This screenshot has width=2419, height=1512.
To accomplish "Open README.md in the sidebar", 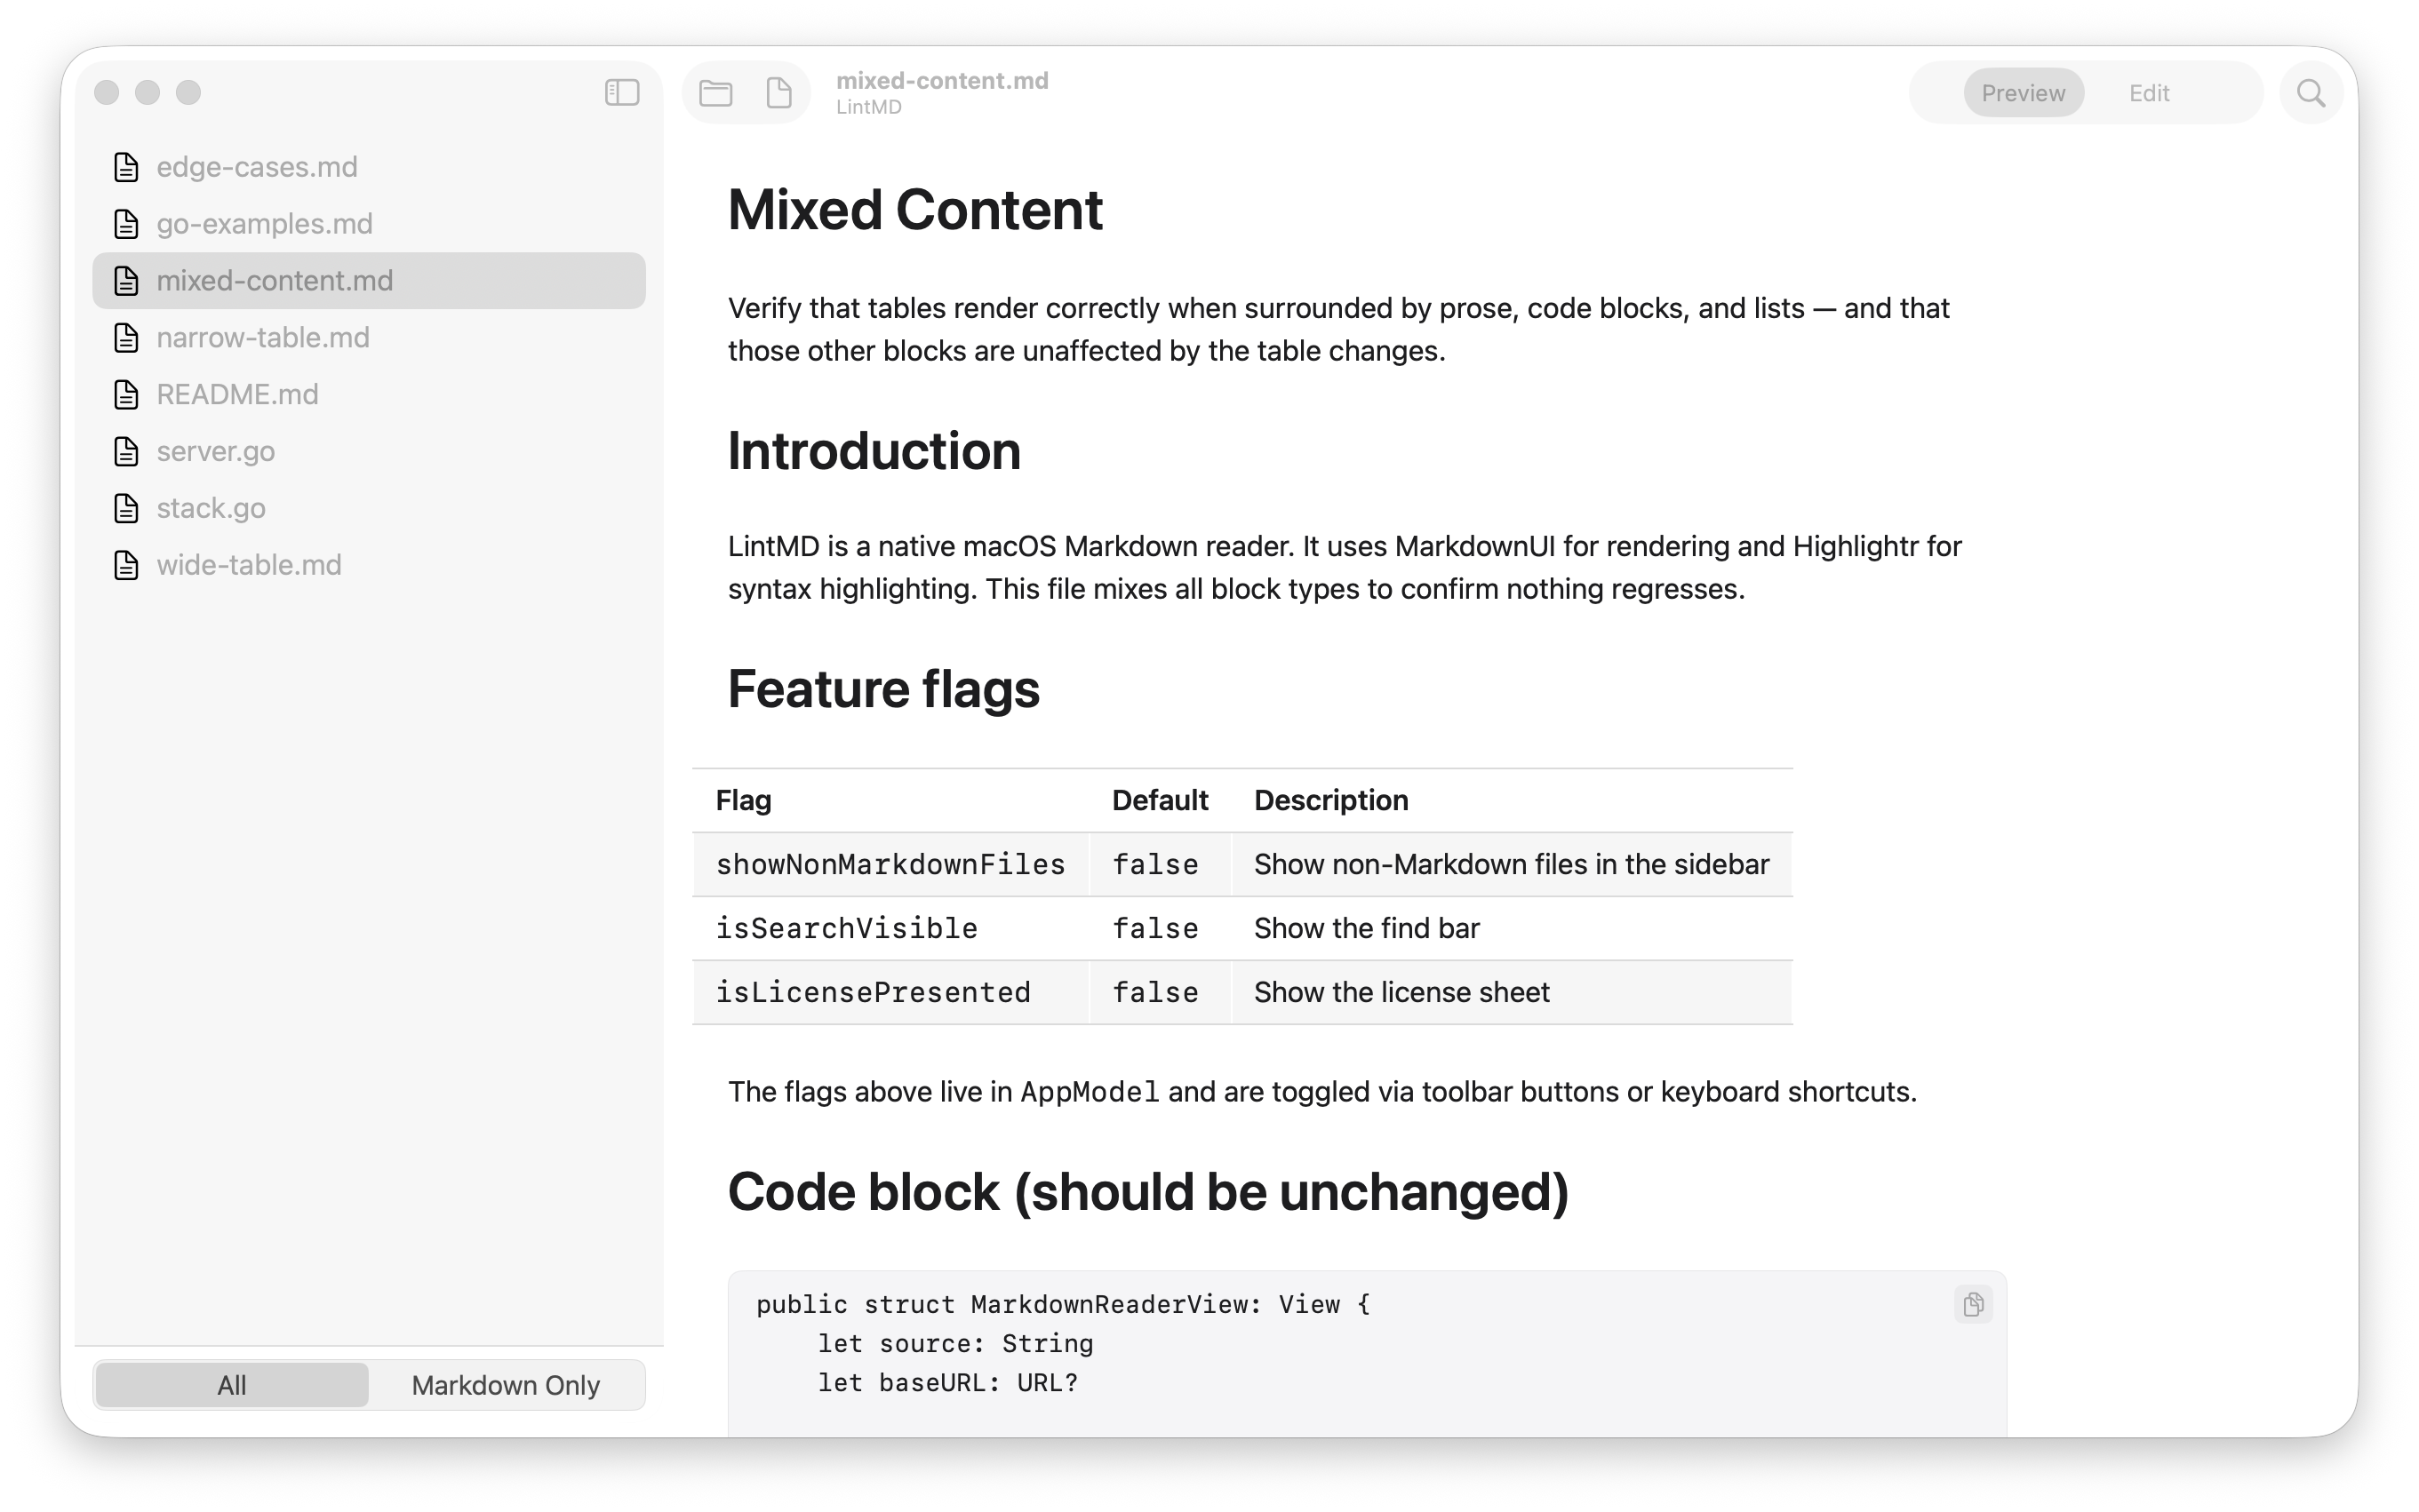I will tap(368, 395).
